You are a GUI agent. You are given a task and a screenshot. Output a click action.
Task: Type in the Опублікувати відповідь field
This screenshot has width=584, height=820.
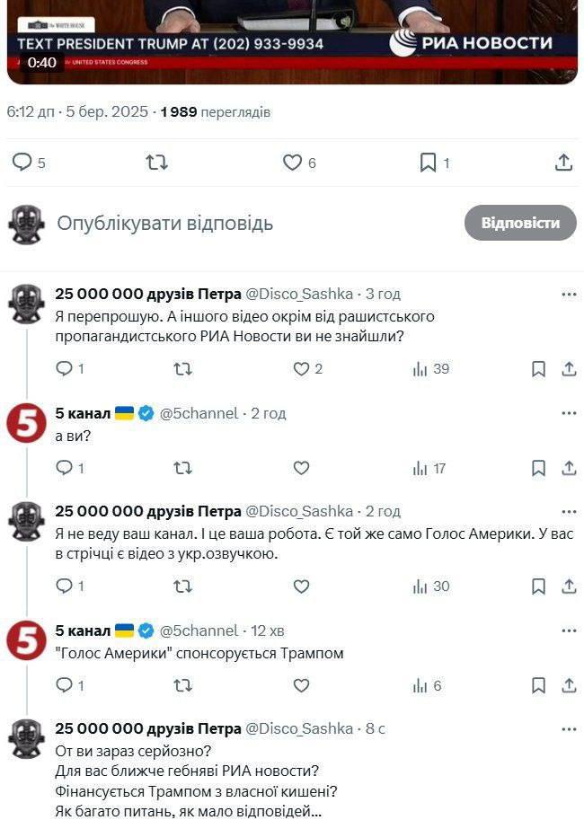pos(252,223)
